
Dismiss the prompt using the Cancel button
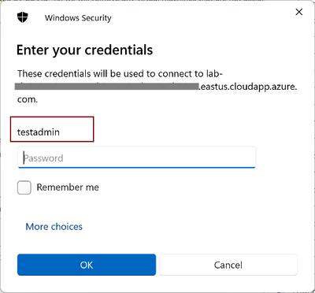coord(228,265)
